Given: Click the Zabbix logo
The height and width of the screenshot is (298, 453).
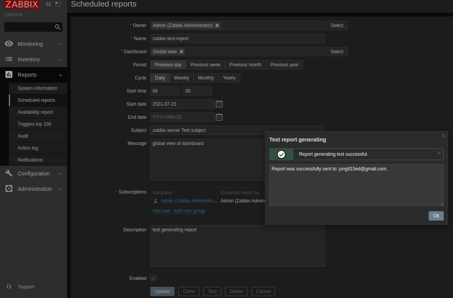Looking at the screenshot, I should tap(22, 5).
